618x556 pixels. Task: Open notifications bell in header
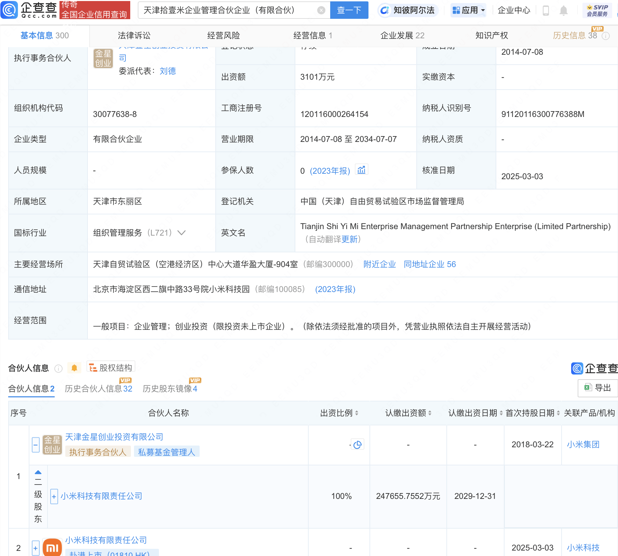[x=564, y=11]
